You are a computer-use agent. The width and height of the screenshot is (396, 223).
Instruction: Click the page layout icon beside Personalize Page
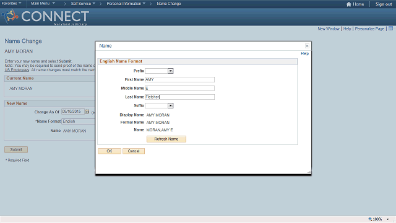pyautogui.click(x=390, y=28)
